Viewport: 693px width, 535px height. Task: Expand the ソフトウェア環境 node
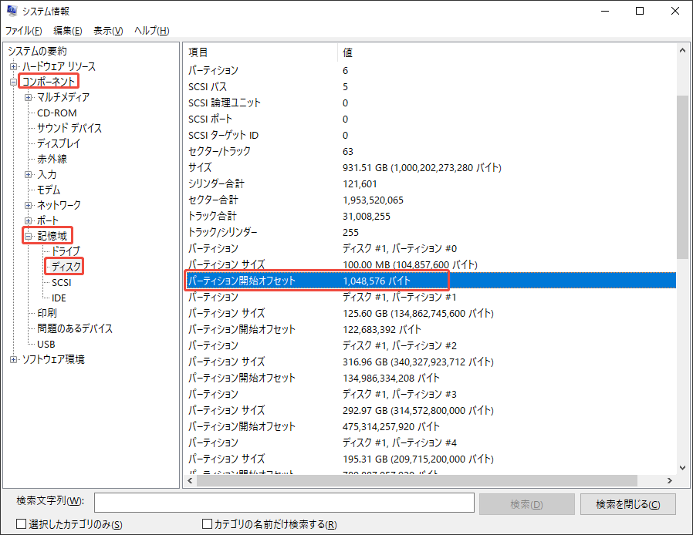pos(13,360)
